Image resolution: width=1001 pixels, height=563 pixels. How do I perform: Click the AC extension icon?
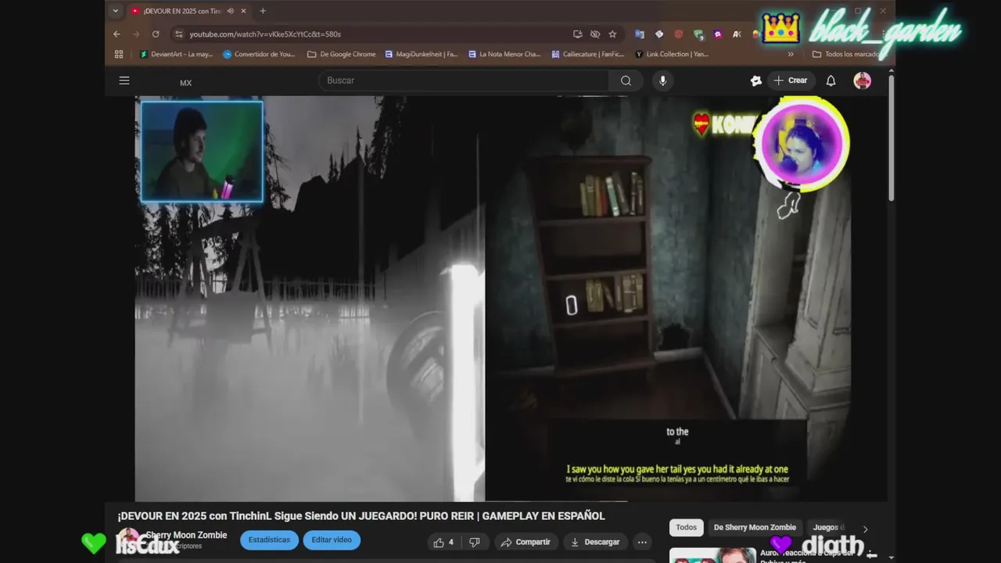point(737,34)
